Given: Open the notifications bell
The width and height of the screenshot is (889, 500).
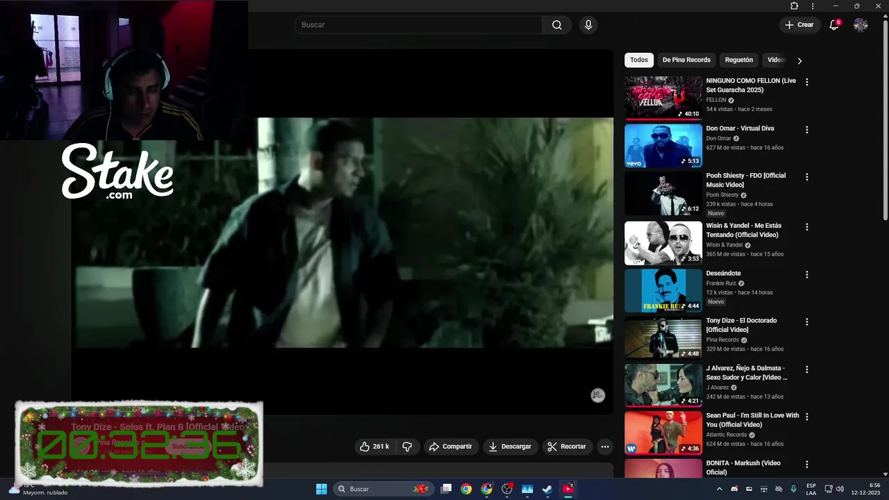Looking at the screenshot, I should (835, 25).
